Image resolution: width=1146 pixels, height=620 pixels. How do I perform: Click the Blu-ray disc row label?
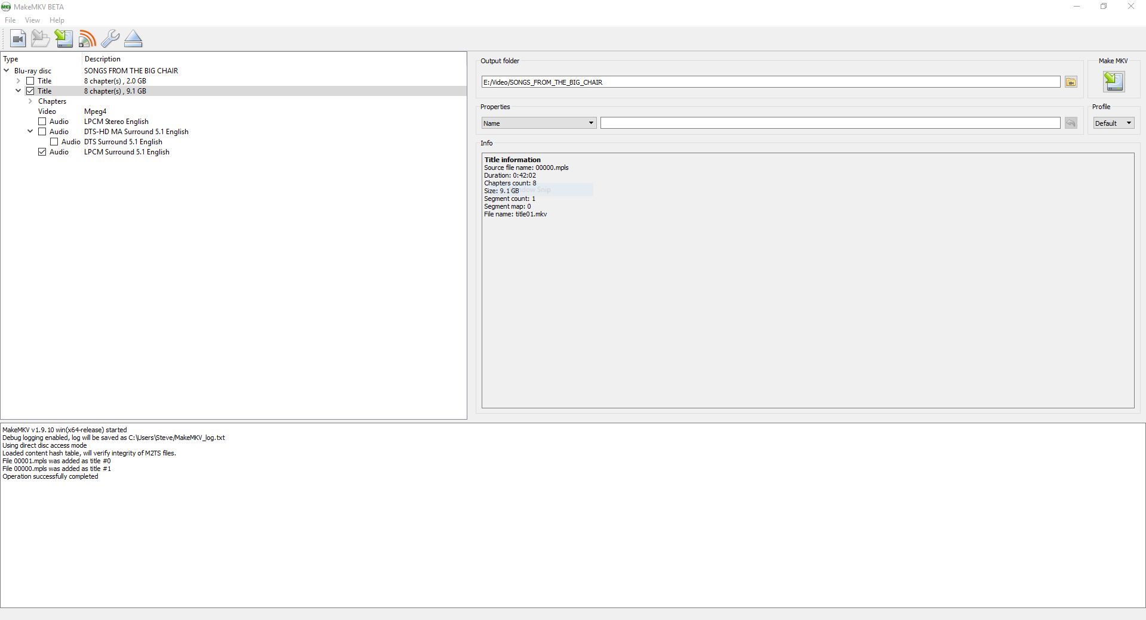click(x=33, y=71)
